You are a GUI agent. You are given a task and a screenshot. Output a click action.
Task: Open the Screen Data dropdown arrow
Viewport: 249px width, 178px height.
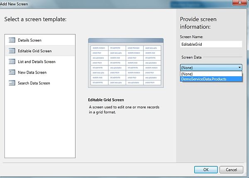click(239, 68)
